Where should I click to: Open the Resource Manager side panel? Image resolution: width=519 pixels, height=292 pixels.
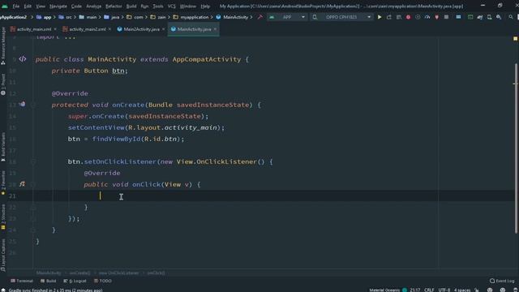(x=3, y=45)
